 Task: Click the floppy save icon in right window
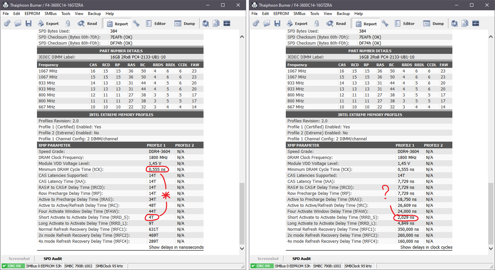(x=277, y=23)
